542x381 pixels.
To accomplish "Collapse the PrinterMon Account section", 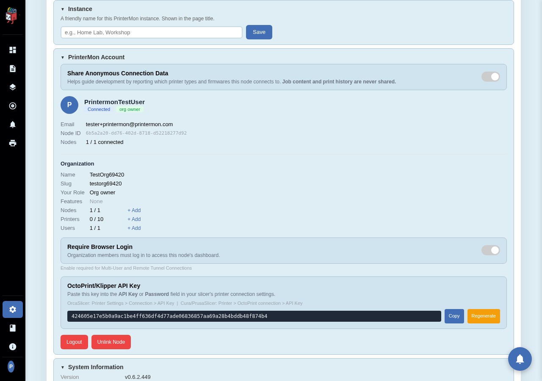I will coord(92,57).
